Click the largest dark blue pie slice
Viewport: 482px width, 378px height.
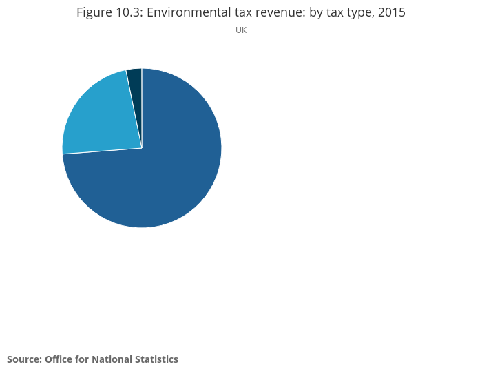(x=172, y=172)
